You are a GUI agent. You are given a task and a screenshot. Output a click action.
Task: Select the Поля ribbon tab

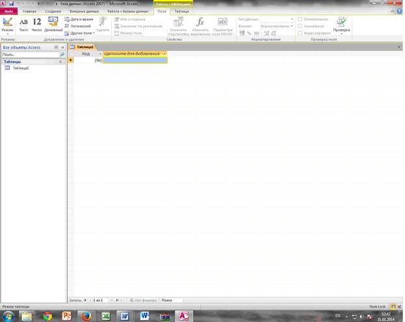[x=162, y=11]
